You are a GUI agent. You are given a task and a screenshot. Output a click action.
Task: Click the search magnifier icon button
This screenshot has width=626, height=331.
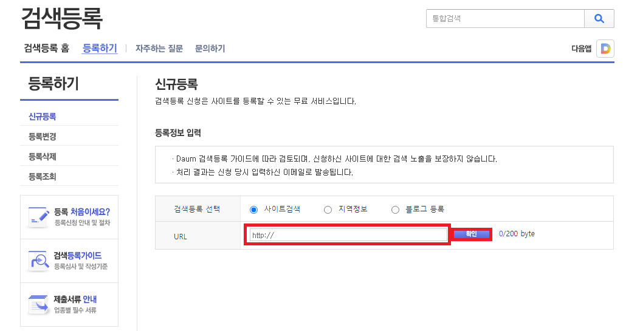point(599,18)
